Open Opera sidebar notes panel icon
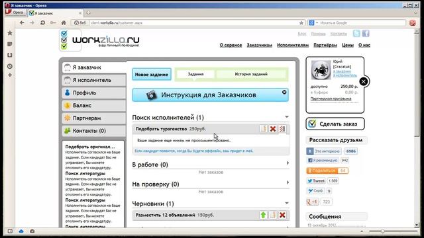Screen dimensions: 424x238 point(10,44)
